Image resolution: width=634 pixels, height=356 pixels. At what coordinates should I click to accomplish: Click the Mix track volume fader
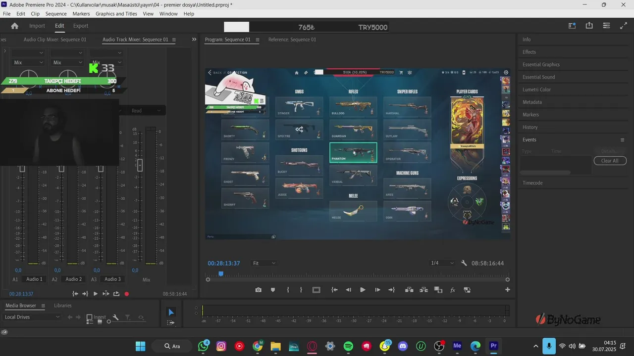point(140,165)
